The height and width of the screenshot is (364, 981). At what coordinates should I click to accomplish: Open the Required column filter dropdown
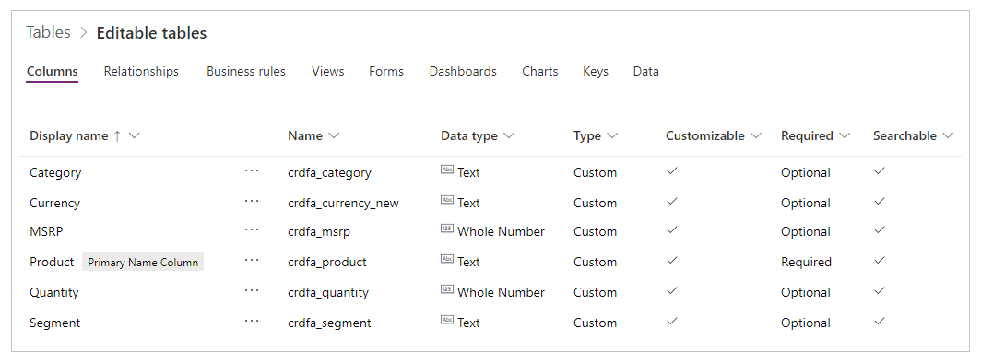click(845, 135)
